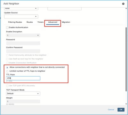Click the 'Enable Encryption' label

click(x=14, y=32)
